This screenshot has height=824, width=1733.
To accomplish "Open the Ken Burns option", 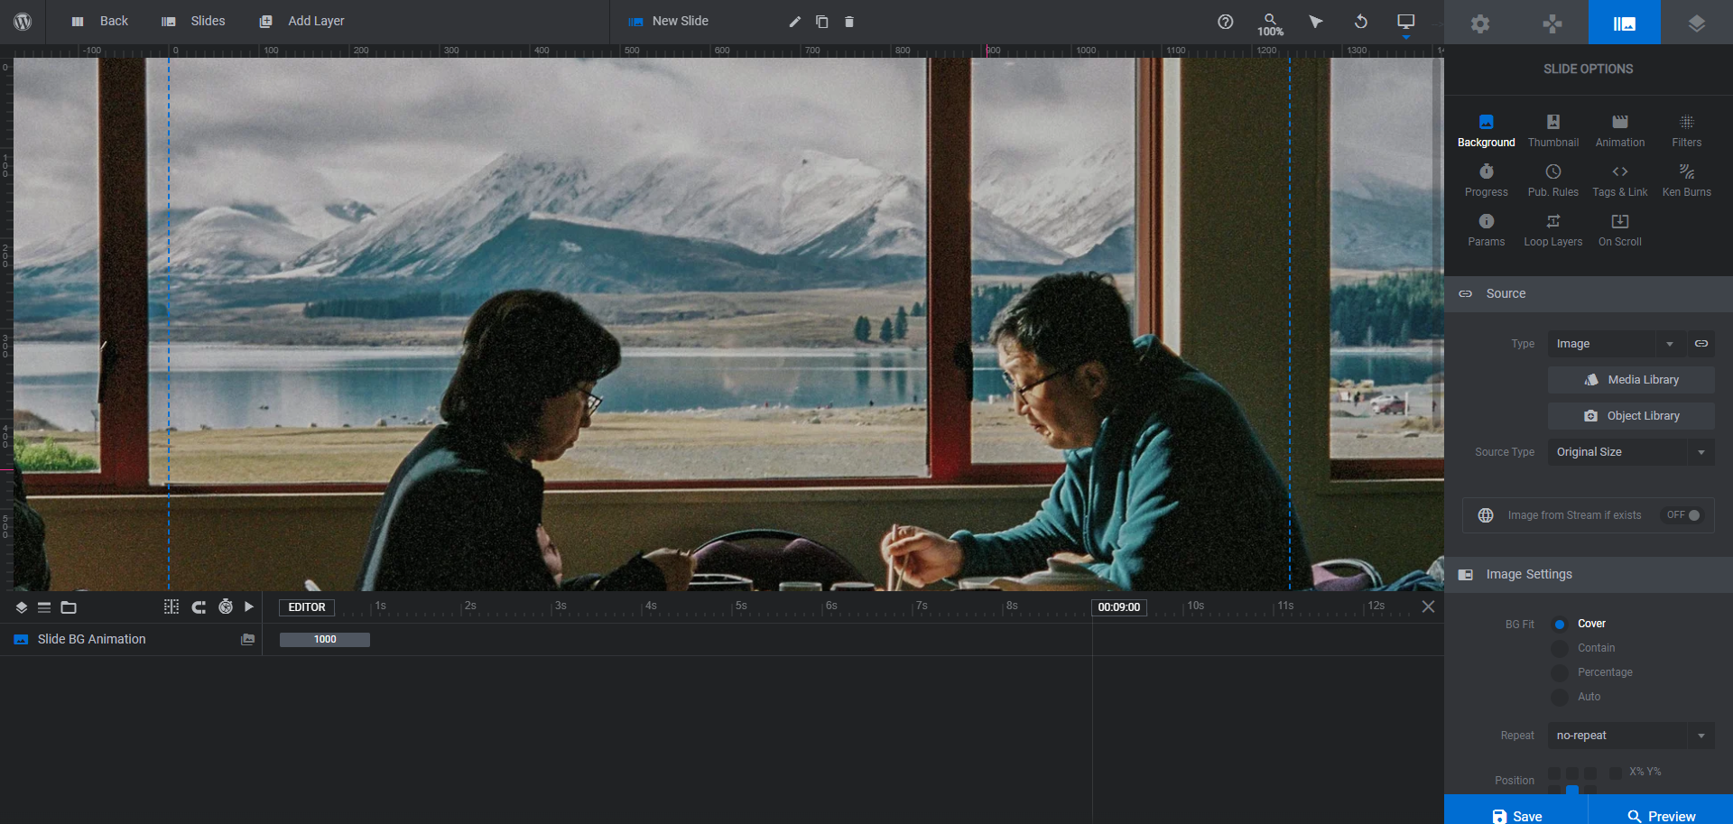I will [x=1687, y=181].
